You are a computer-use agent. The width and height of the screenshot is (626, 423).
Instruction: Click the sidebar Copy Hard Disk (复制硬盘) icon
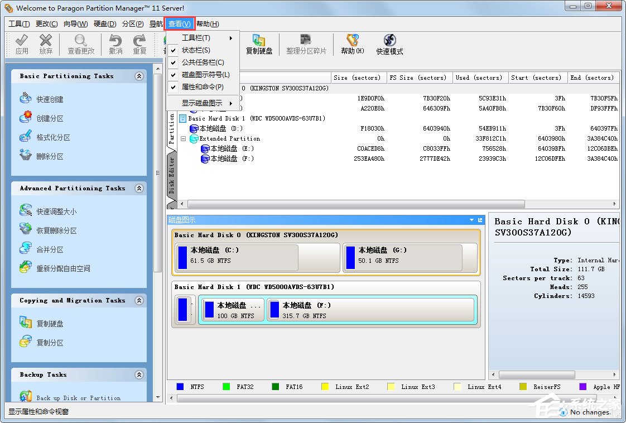coord(26,323)
